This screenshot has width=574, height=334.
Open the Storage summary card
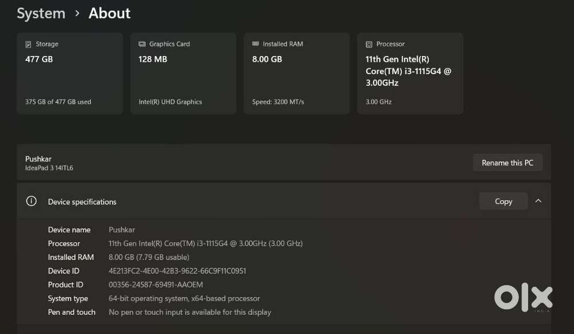pyautogui.click(x=69, y=73)
